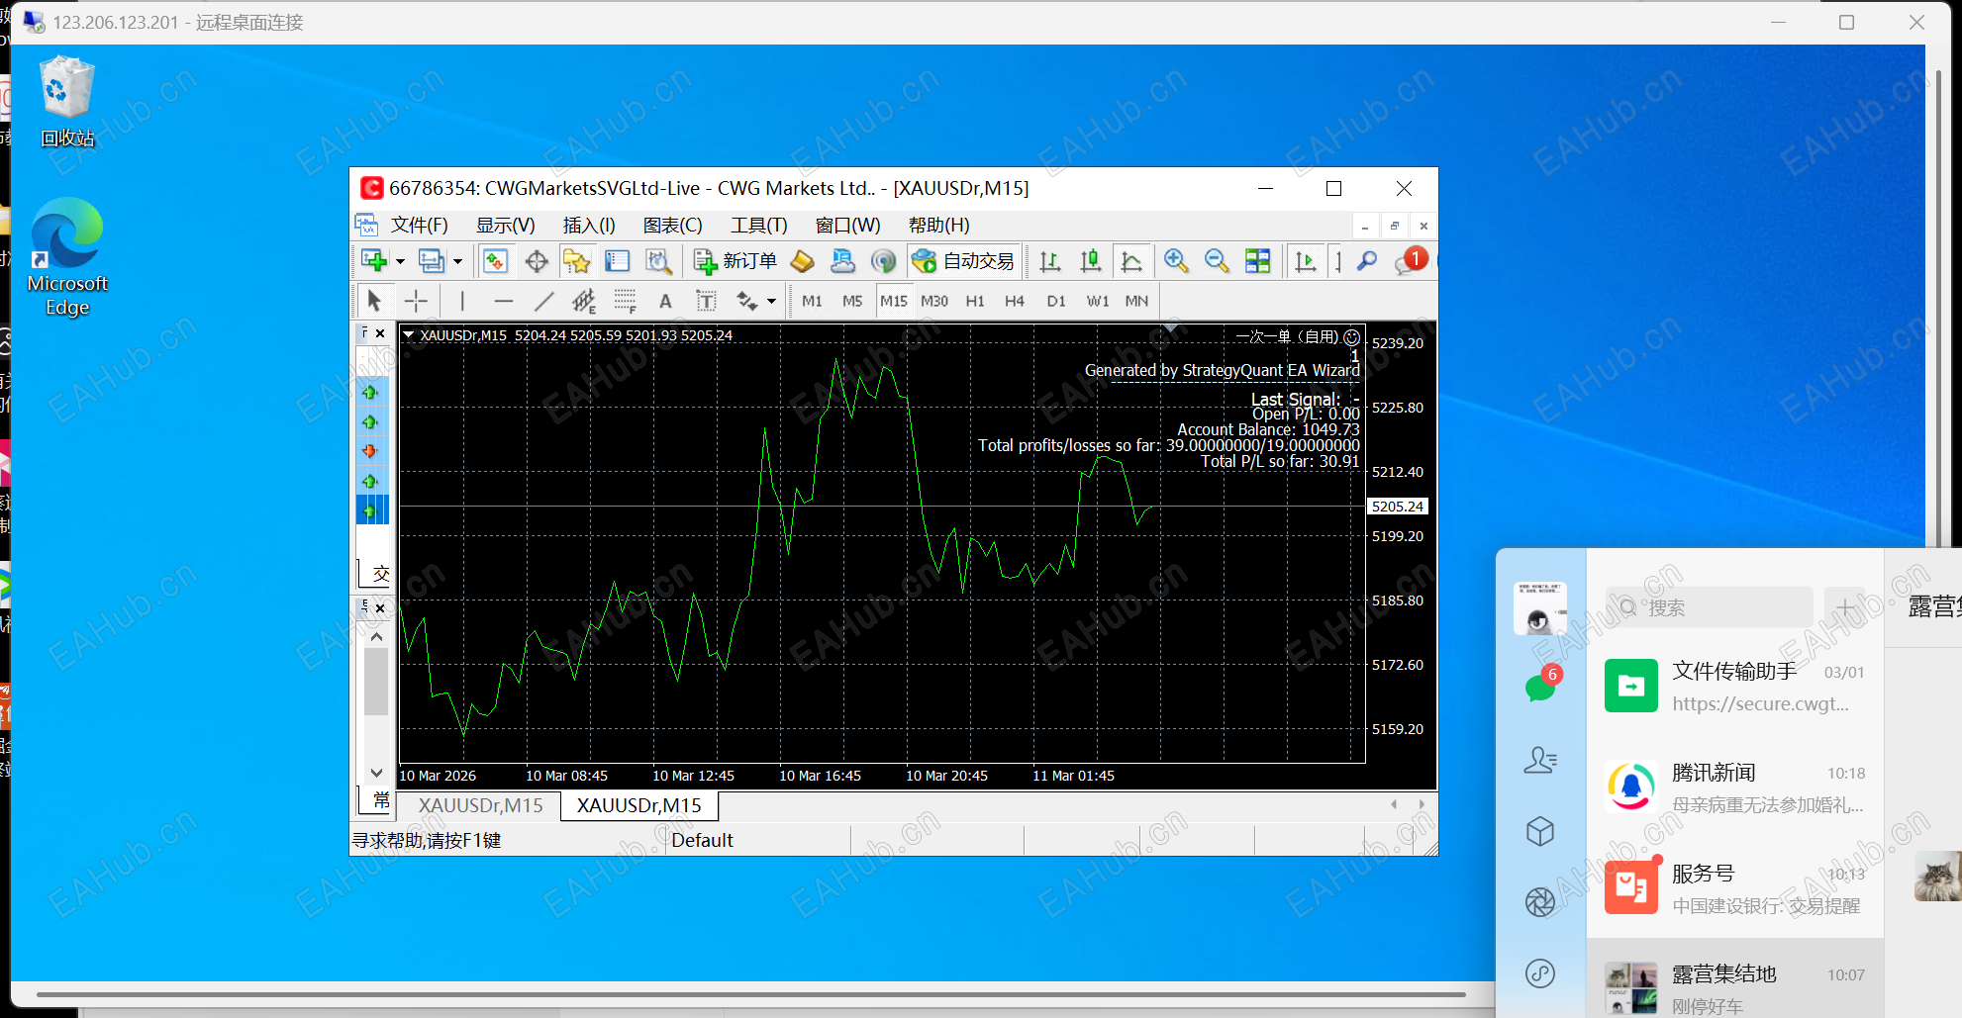Click the WeChat search box

1709,607
